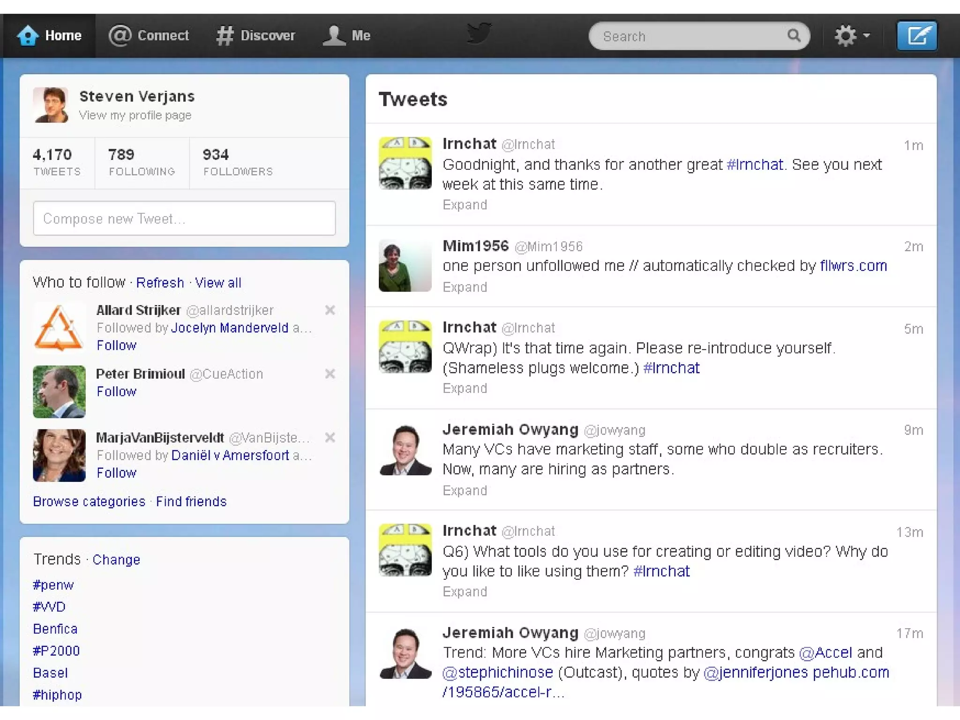Open the #hiphop trend

tap(57, 695)
